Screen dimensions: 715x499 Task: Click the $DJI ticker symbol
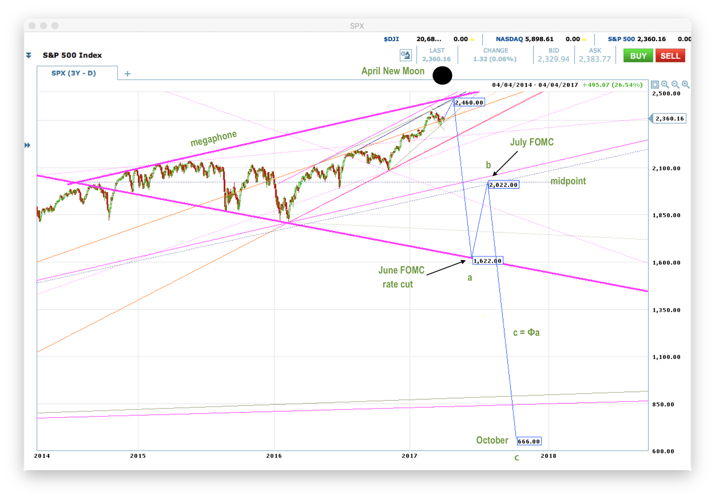pyautogui.click(x=391, y=39)
